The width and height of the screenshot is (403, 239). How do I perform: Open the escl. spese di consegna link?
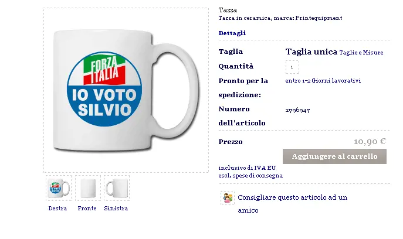[250, 176]
